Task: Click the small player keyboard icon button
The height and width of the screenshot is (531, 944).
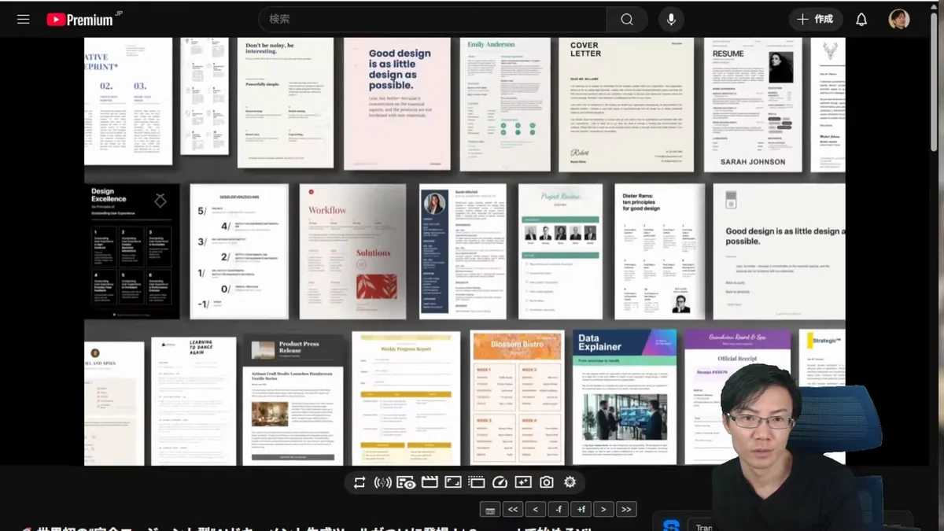Action: [x=490, y=510]
